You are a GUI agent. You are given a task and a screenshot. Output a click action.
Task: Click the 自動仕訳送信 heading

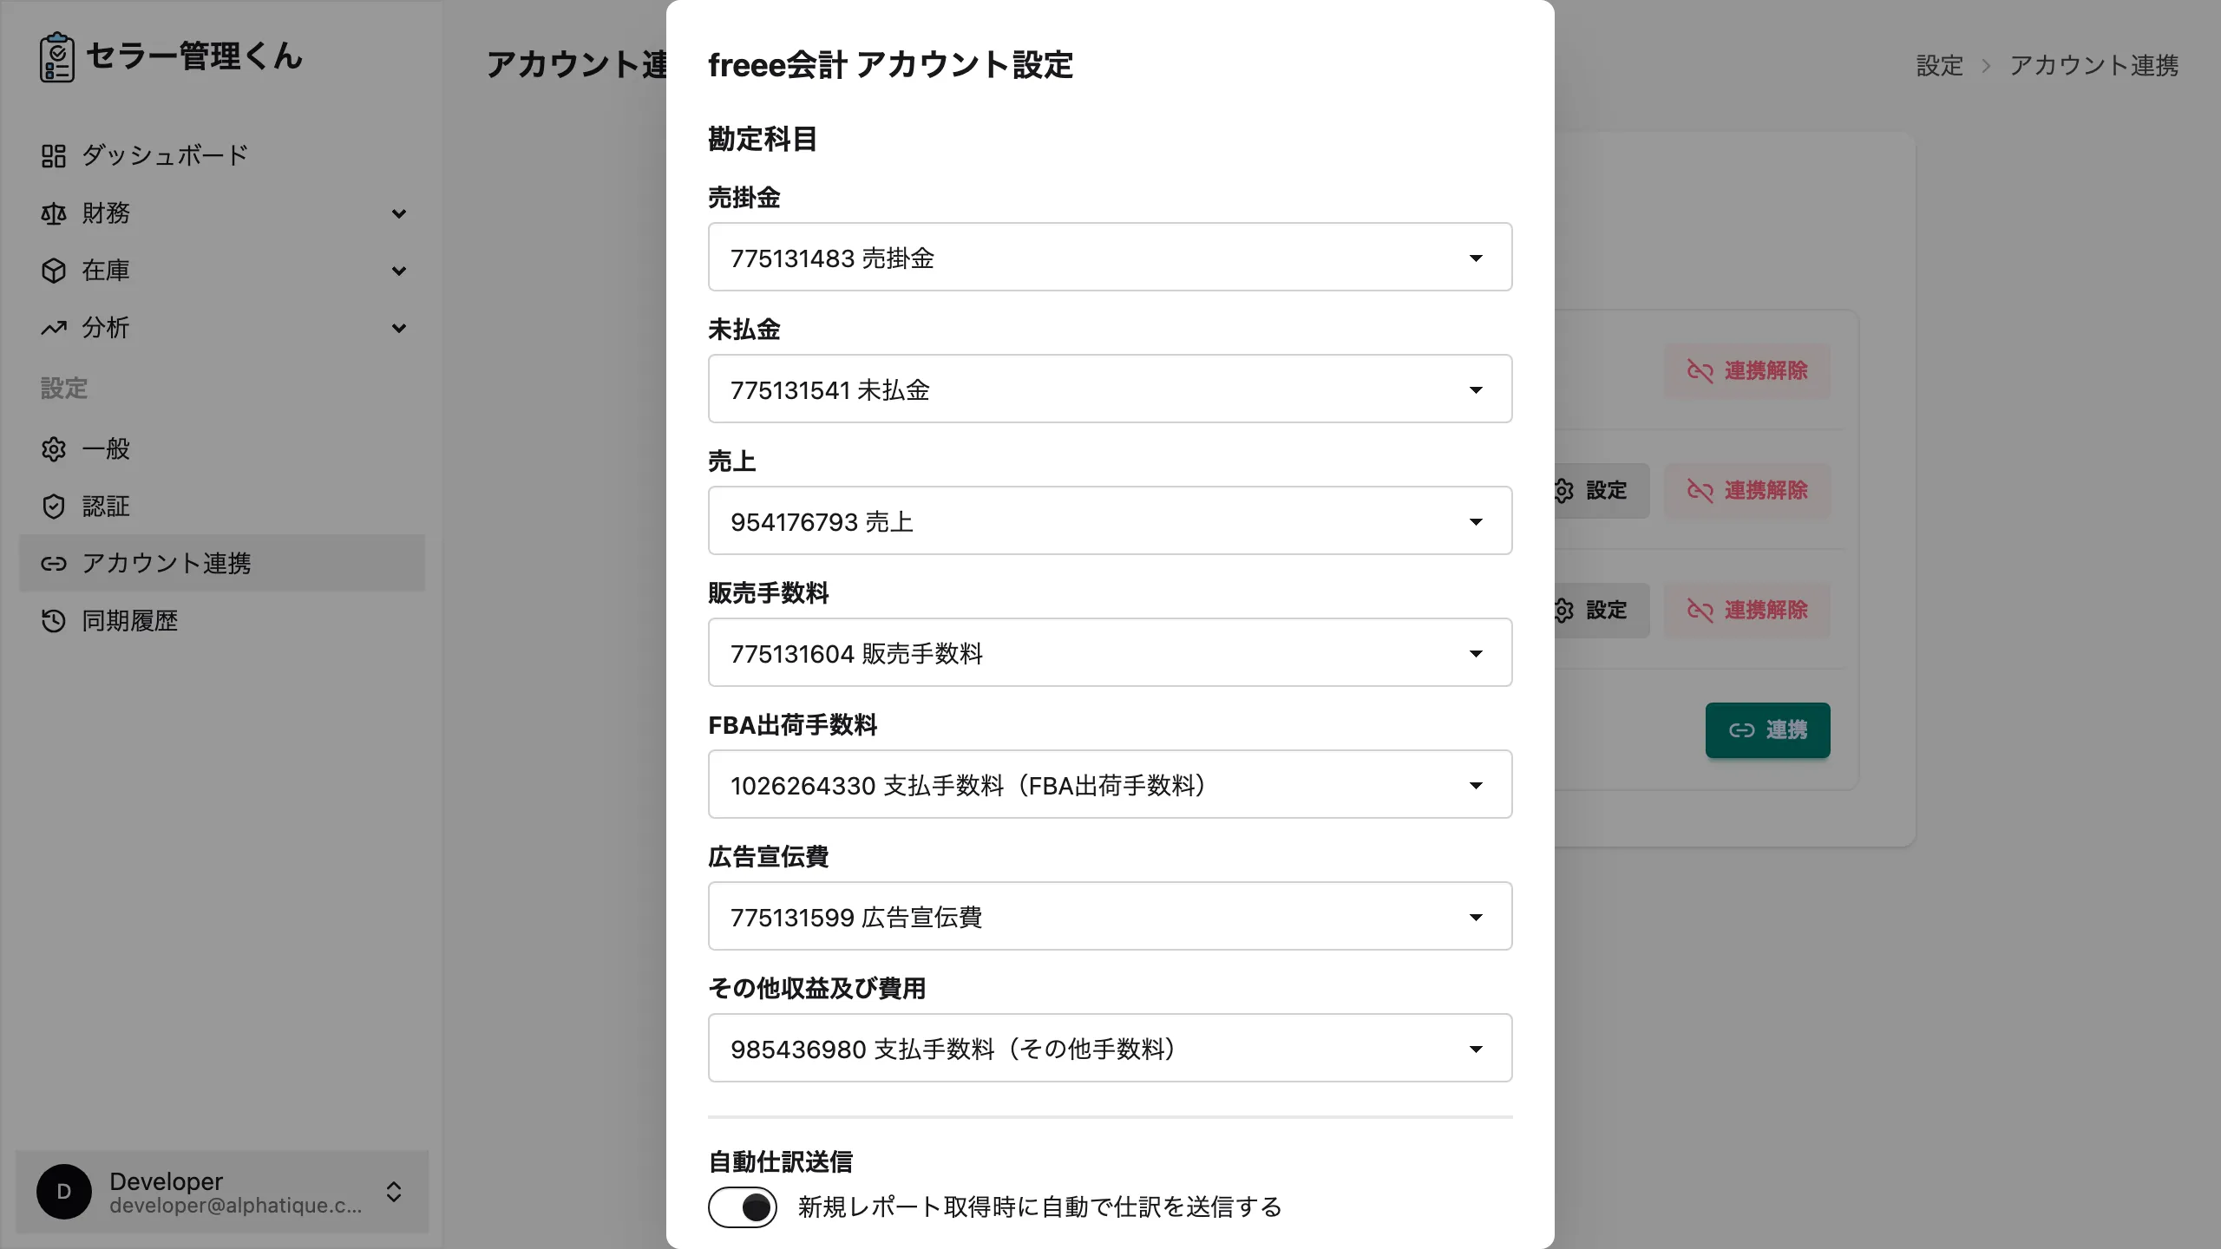[x=781, y=1161]
